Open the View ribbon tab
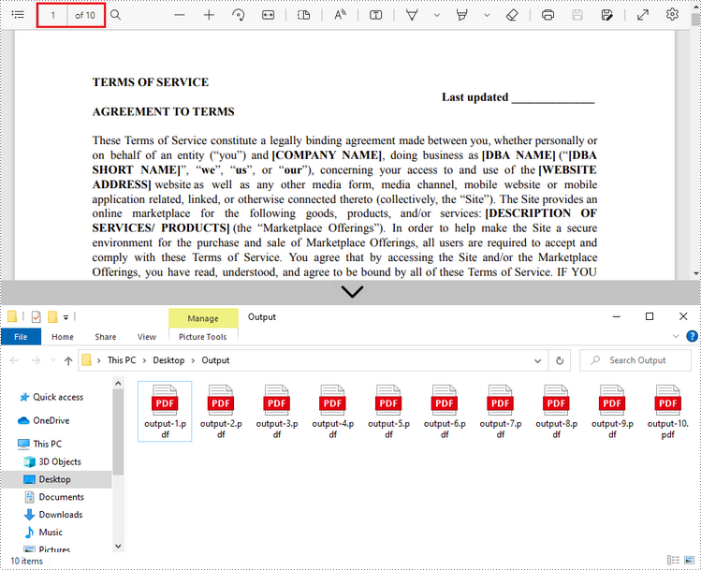Image resolution: width=701 pixels, height=570 pixels. [147, 337]
